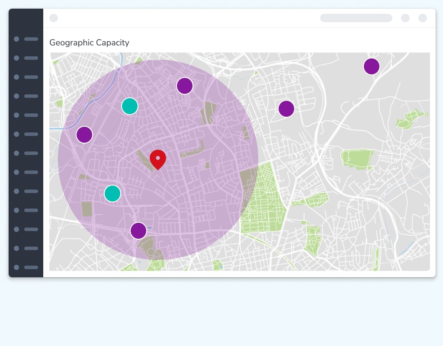Open the last item in the dark sidebar

26,267
